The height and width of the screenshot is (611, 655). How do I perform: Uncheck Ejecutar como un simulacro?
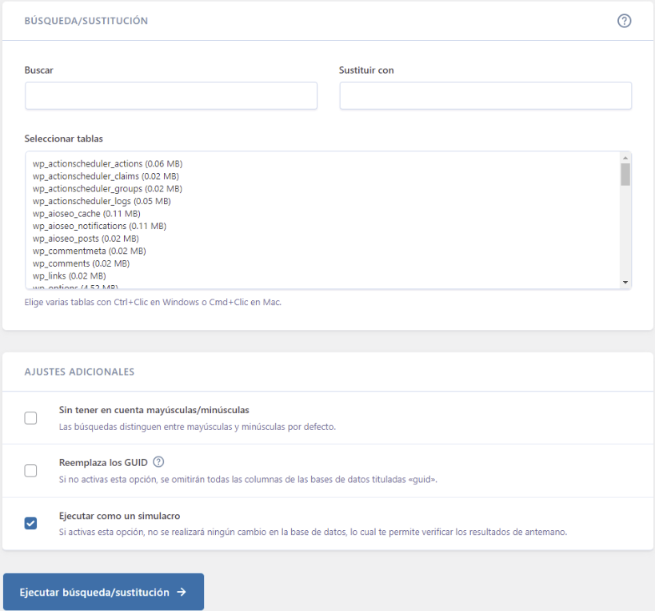tap(30, 523)
